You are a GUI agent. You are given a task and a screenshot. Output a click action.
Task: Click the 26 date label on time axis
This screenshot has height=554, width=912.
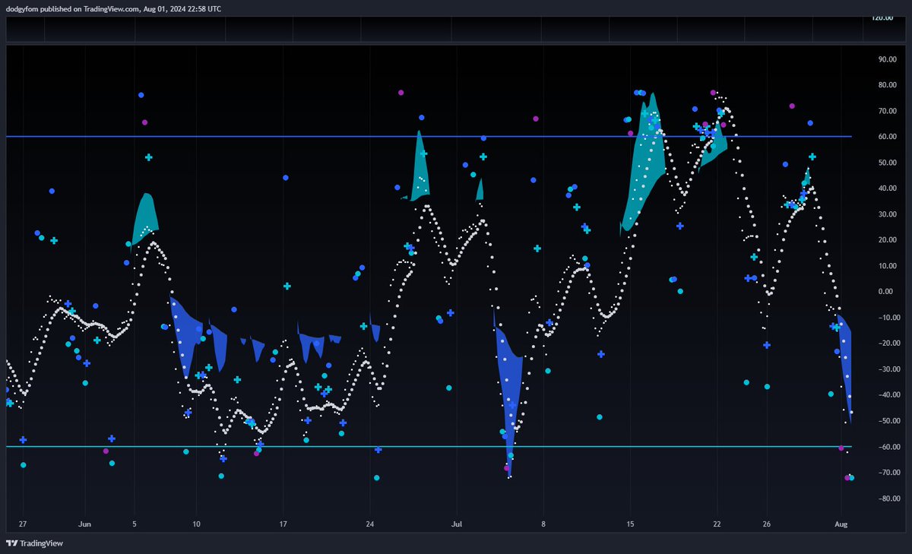[766, 524]
